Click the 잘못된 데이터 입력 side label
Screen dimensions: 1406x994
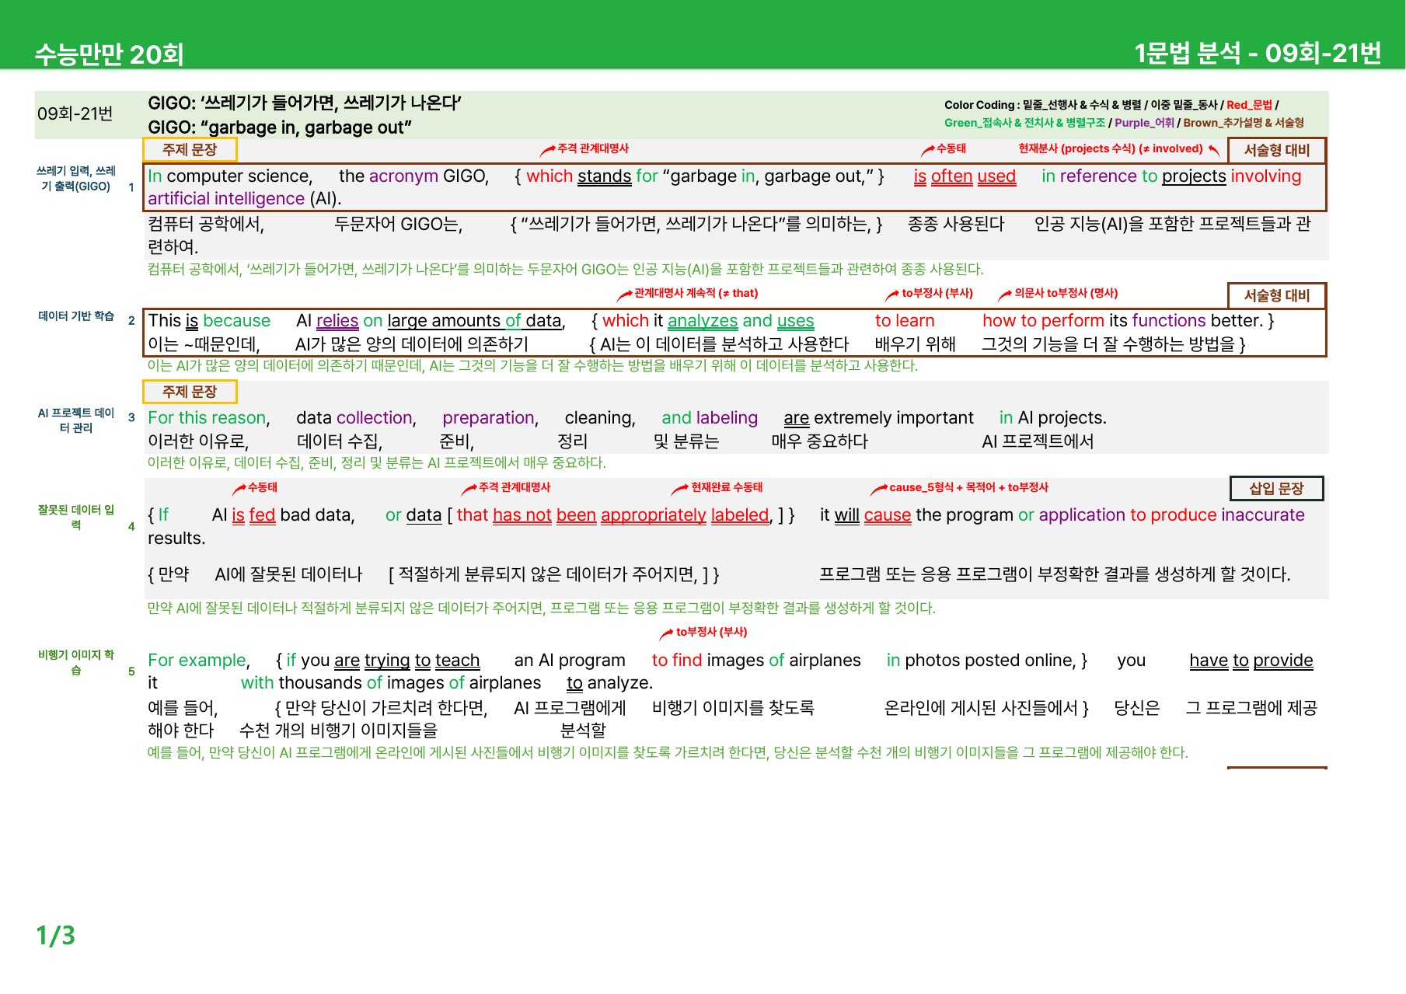(76, 517)
